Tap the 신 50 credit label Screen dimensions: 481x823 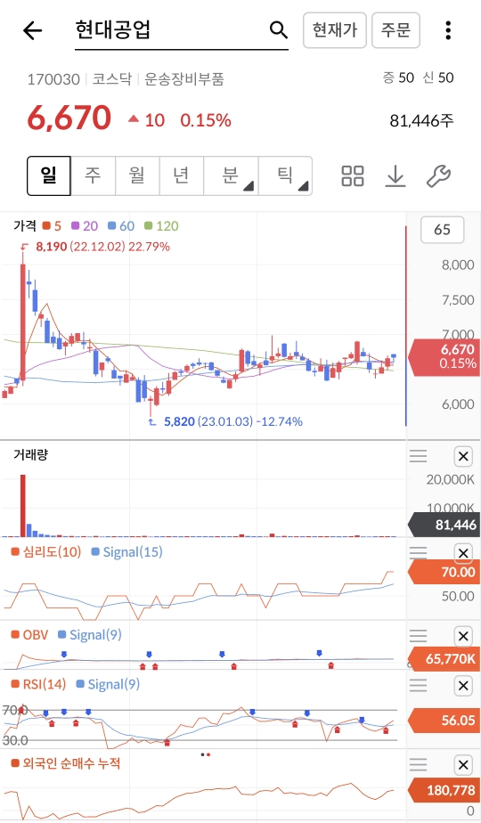[x=438, y=77]
